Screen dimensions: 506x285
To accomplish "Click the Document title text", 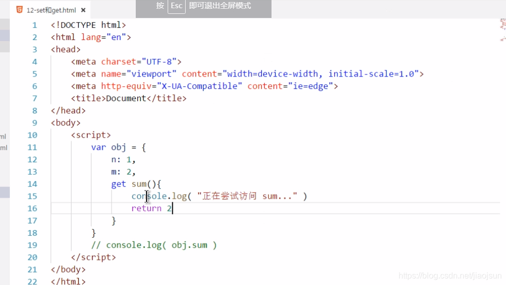I will (126, 98).
